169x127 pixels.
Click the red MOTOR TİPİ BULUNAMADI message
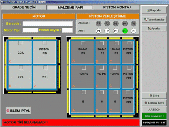pos(71,122)
